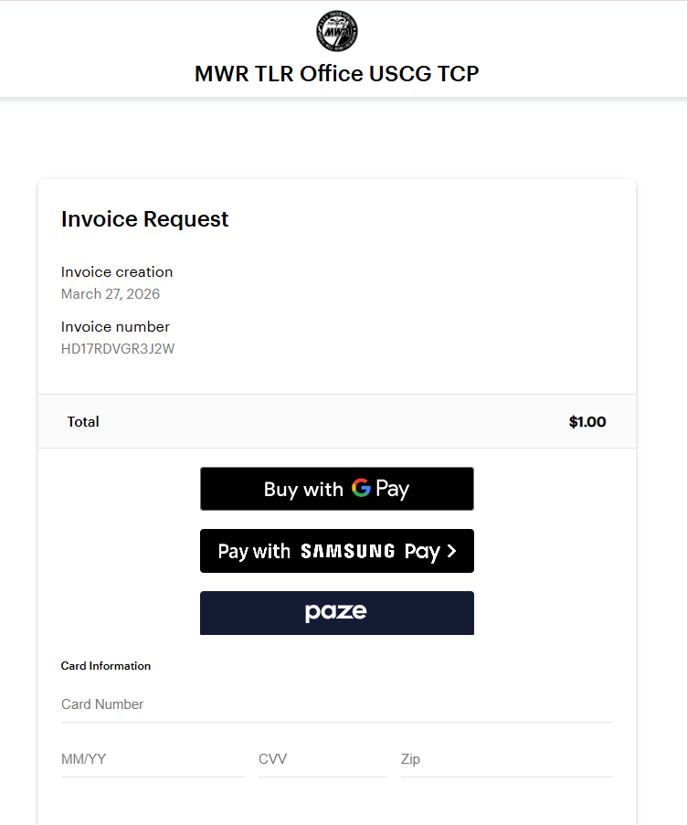
Task: Pay using the Buy with Google Pay button
Action: pyautogui.click(x=336, y=489)
